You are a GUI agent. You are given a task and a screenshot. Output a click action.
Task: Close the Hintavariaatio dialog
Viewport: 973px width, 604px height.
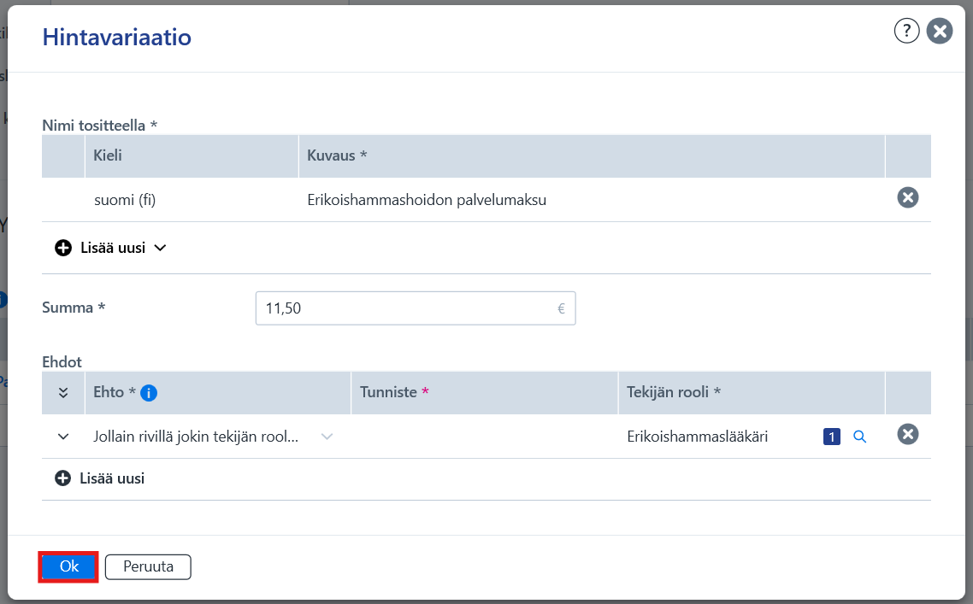[x=940, y=31]
